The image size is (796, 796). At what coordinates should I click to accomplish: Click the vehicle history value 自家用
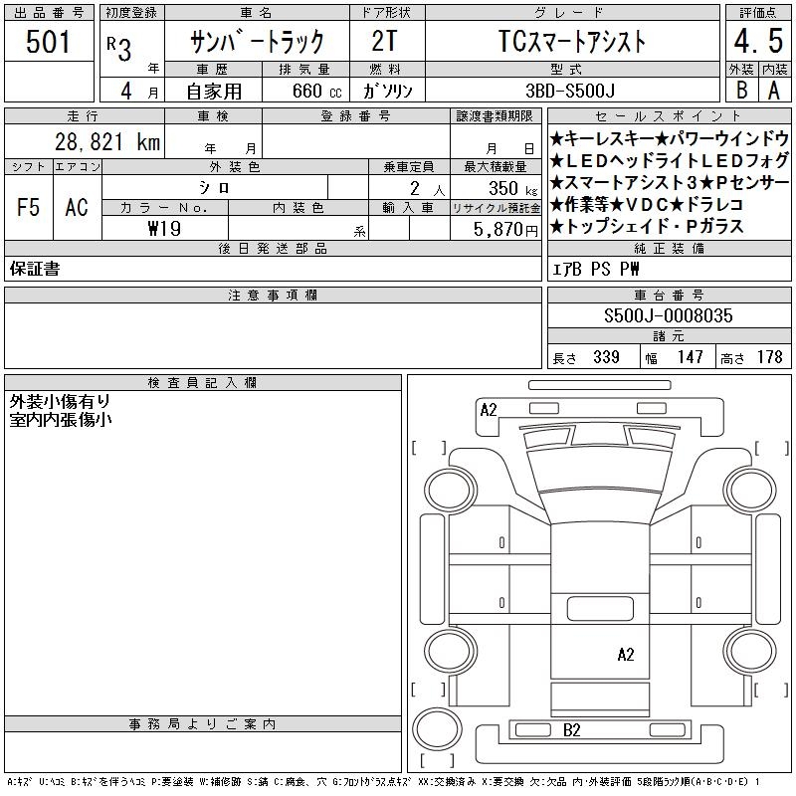click(x=214, y=92)
